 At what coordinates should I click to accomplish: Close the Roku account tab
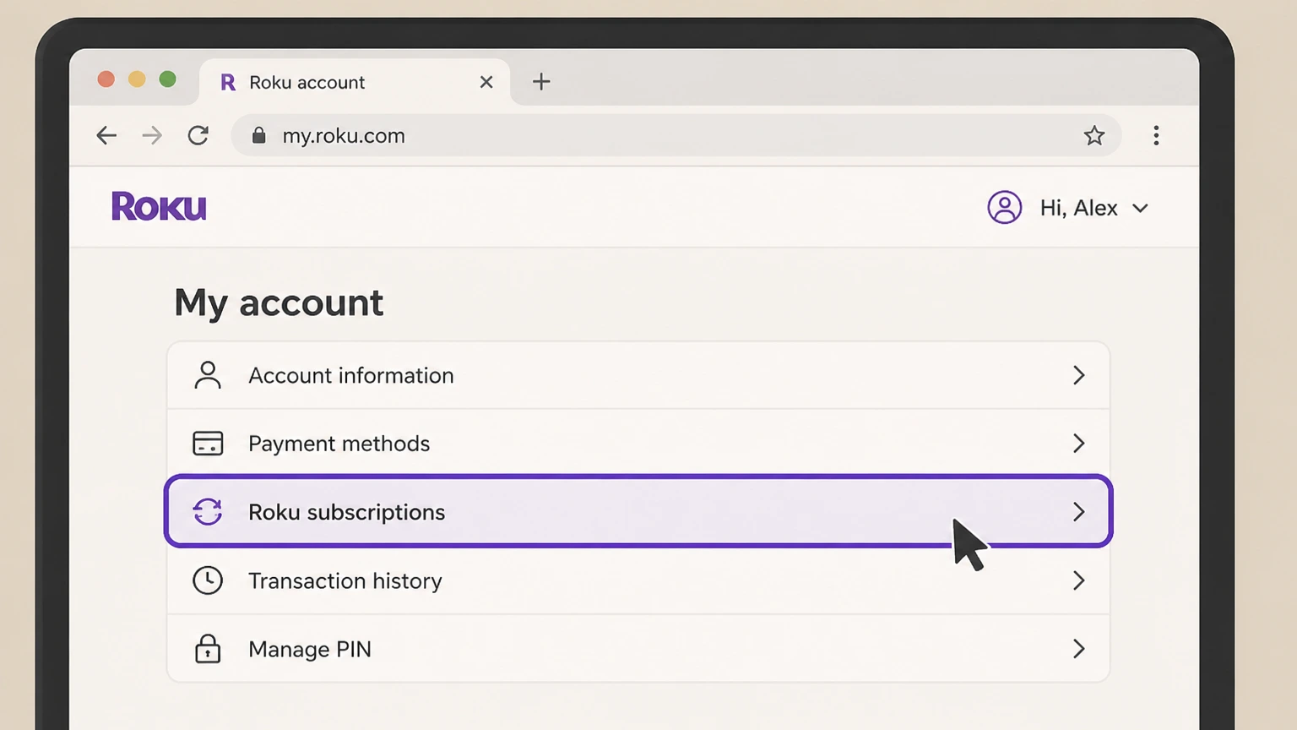[486, 82]
